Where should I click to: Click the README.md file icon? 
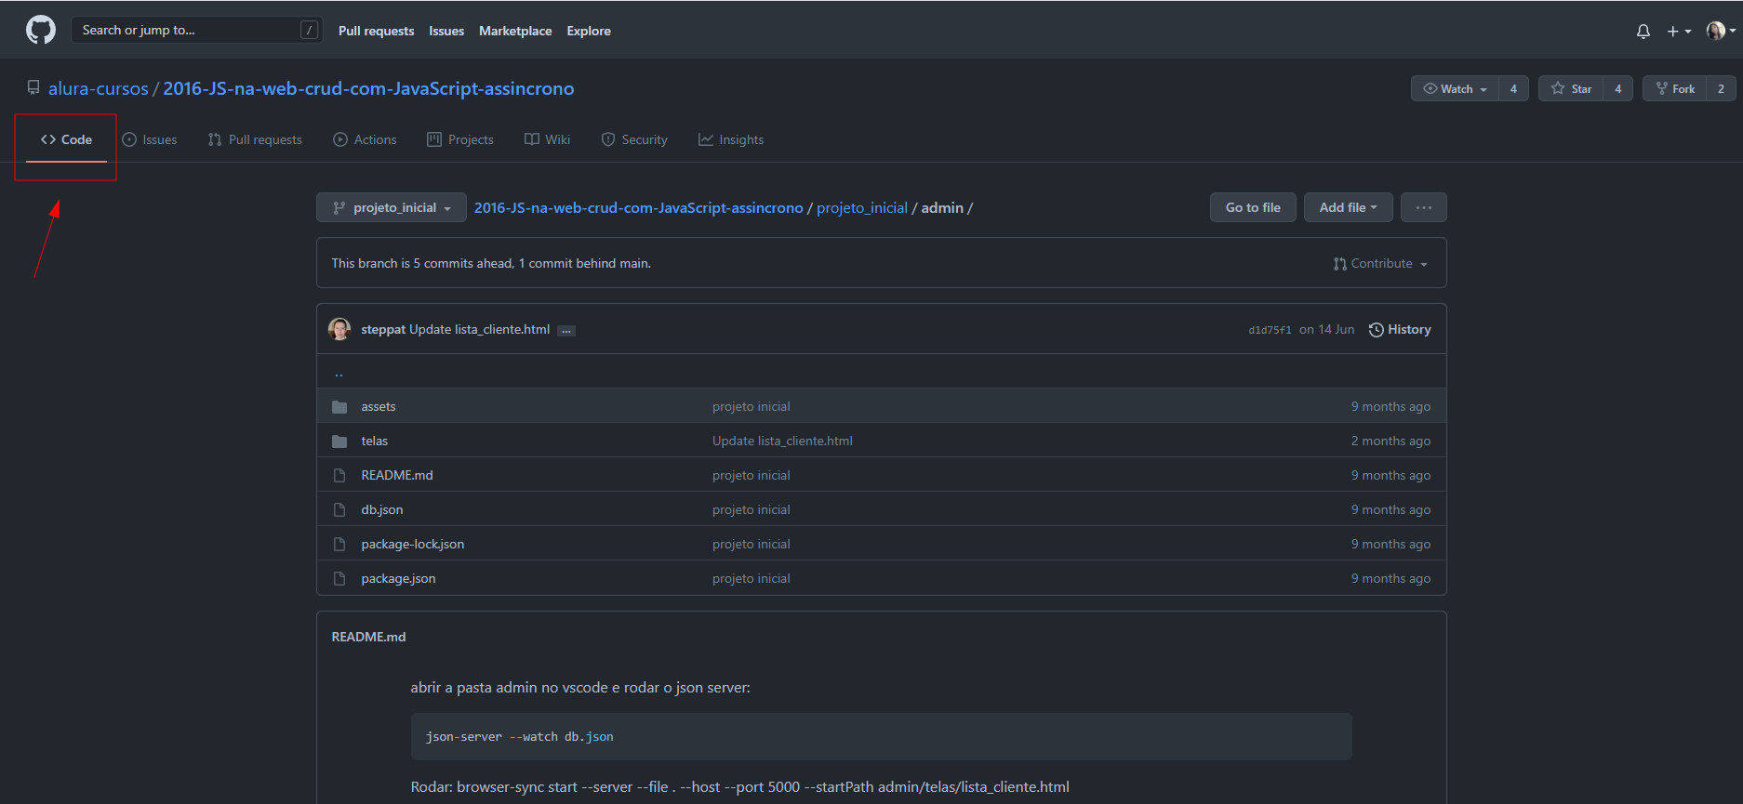click(339, 476)
